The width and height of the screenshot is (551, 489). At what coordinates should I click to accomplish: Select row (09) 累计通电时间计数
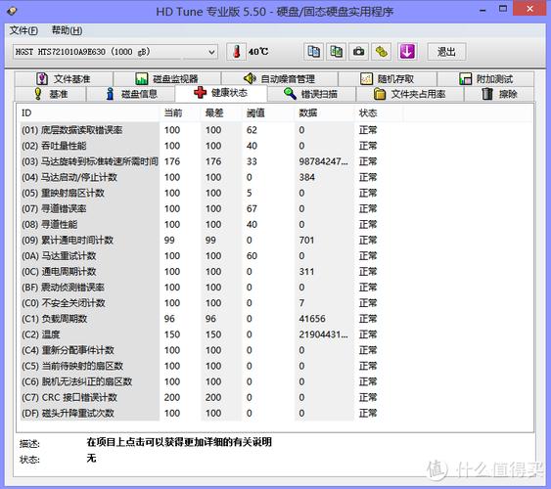pyautogui.click(x=210, y=241)
